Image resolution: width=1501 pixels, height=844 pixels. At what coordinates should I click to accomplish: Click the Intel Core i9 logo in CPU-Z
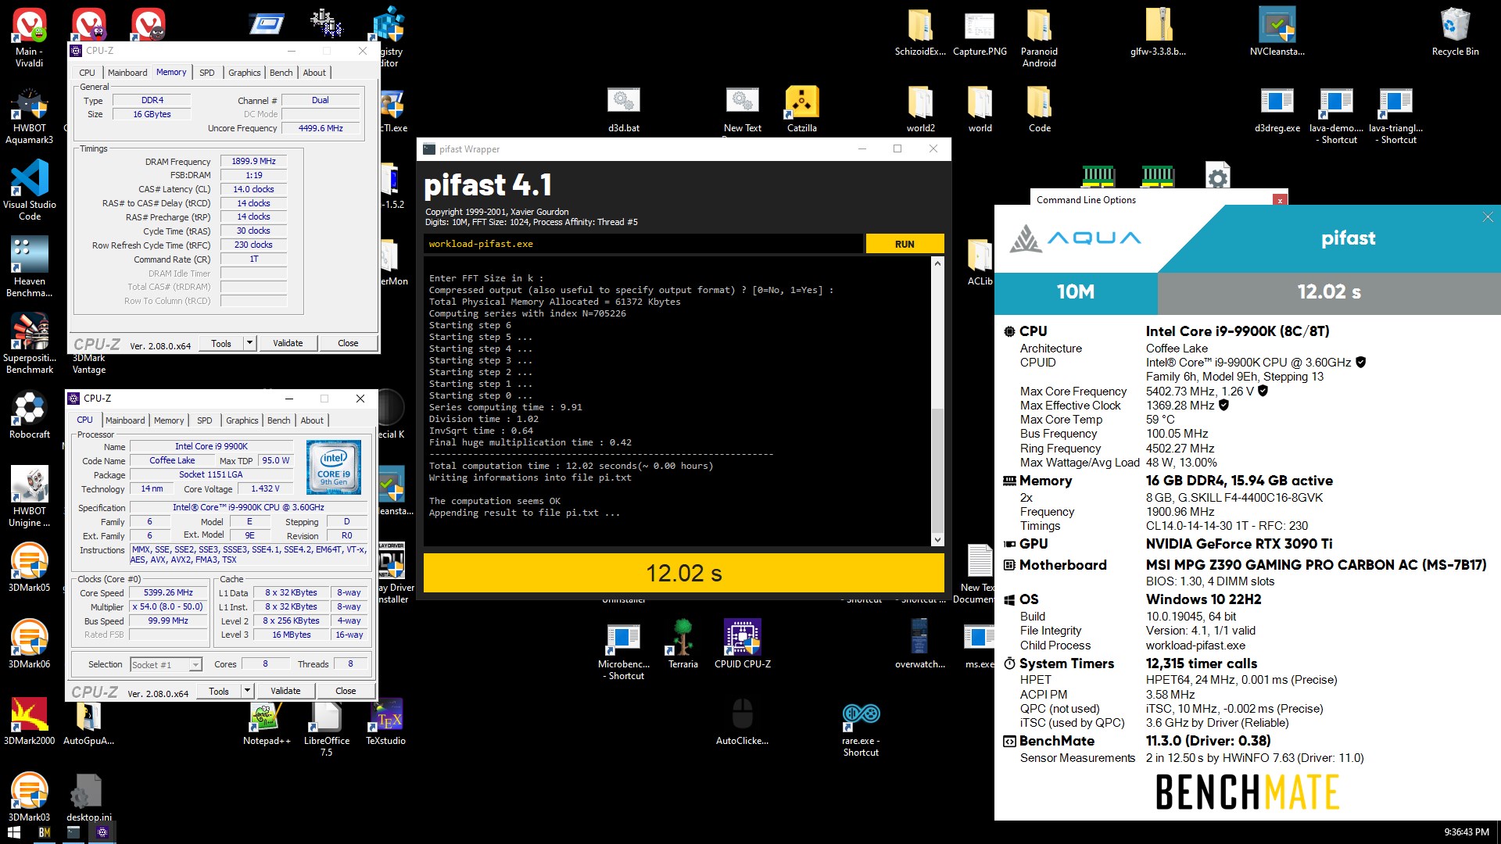pos(334,467)
